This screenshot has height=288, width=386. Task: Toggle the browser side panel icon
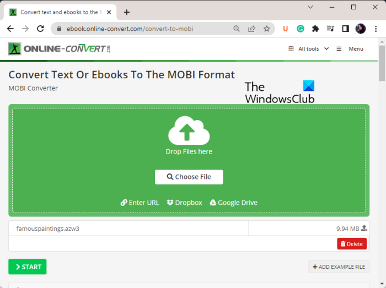pyautogui.click(x=345, y=29)
